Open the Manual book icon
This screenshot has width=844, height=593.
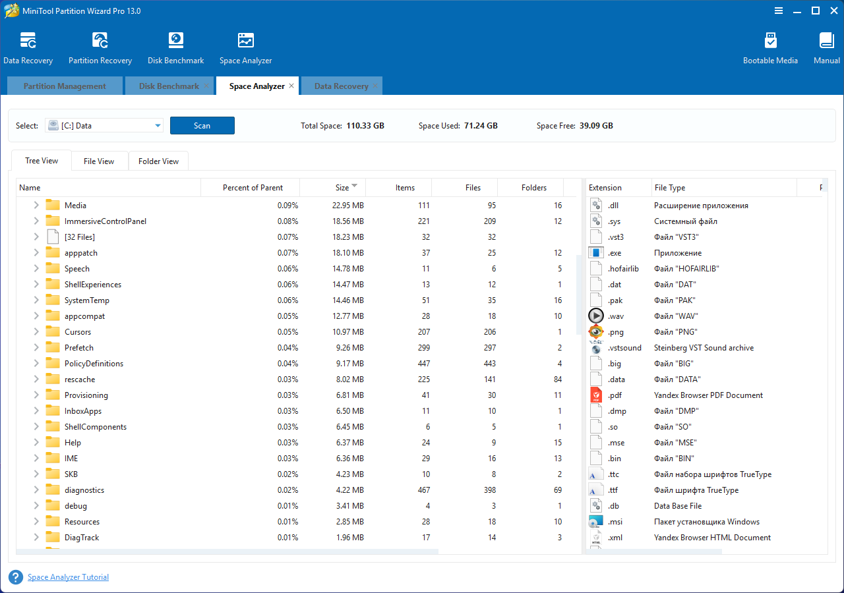(x=827, y=41)
